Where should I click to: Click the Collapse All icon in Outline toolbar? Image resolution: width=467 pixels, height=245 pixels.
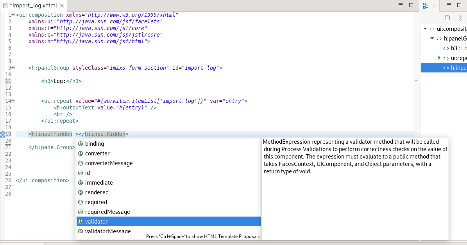click(446, 18)
